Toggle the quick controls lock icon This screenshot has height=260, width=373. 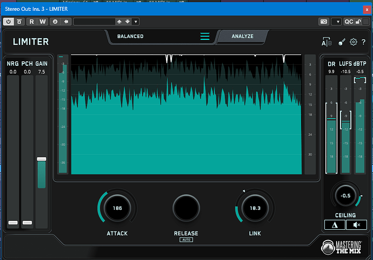tap(358, 22)
